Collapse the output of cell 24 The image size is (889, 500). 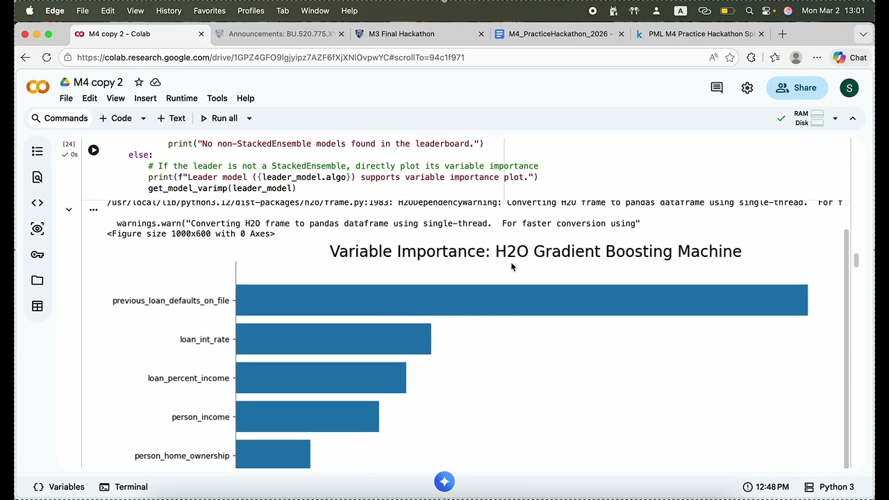(x=69, y=210)
